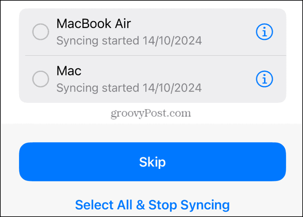This screenshot has width=303, height=217.
Task: Tap the Mac device name label
Action: pos(69,71)
